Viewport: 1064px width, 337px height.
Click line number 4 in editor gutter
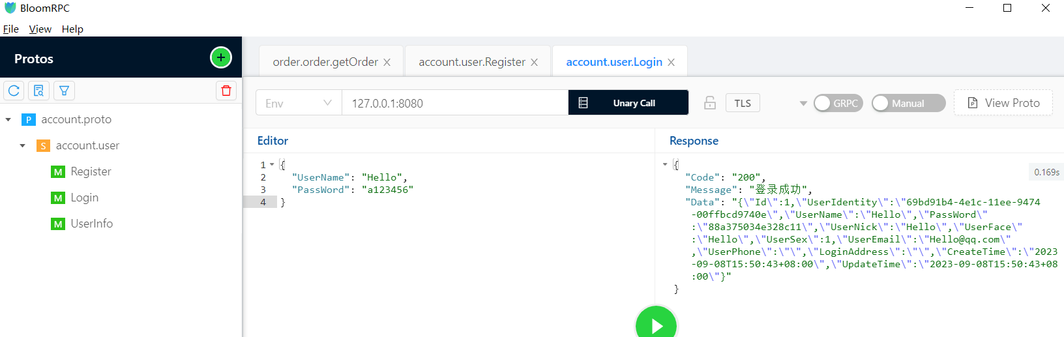263,202
